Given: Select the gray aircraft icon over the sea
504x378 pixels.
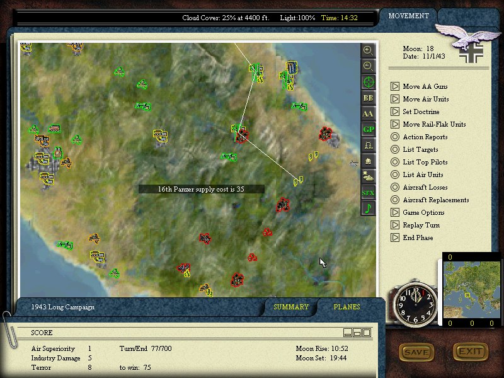Looking at the screenshot, I should pos(354,164).
